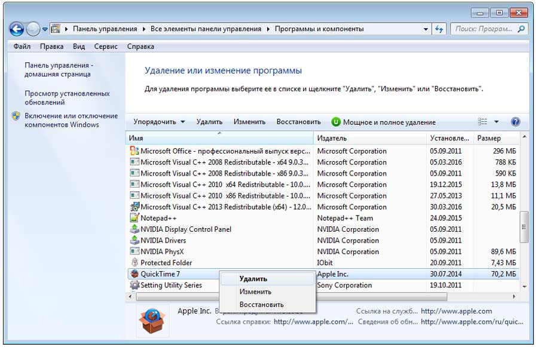Select Visual C++ 2008 x64 icon

[x=134, y=162]
